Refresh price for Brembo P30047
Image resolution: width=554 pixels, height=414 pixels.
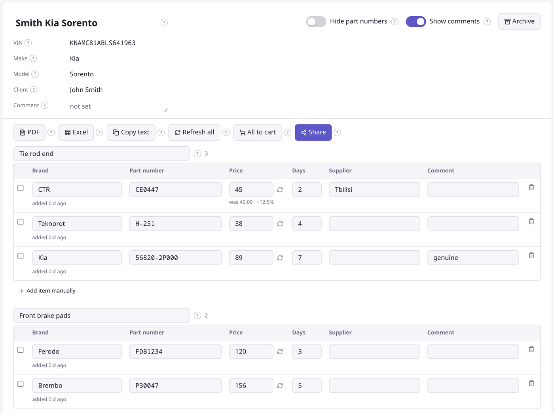[280, 386]
